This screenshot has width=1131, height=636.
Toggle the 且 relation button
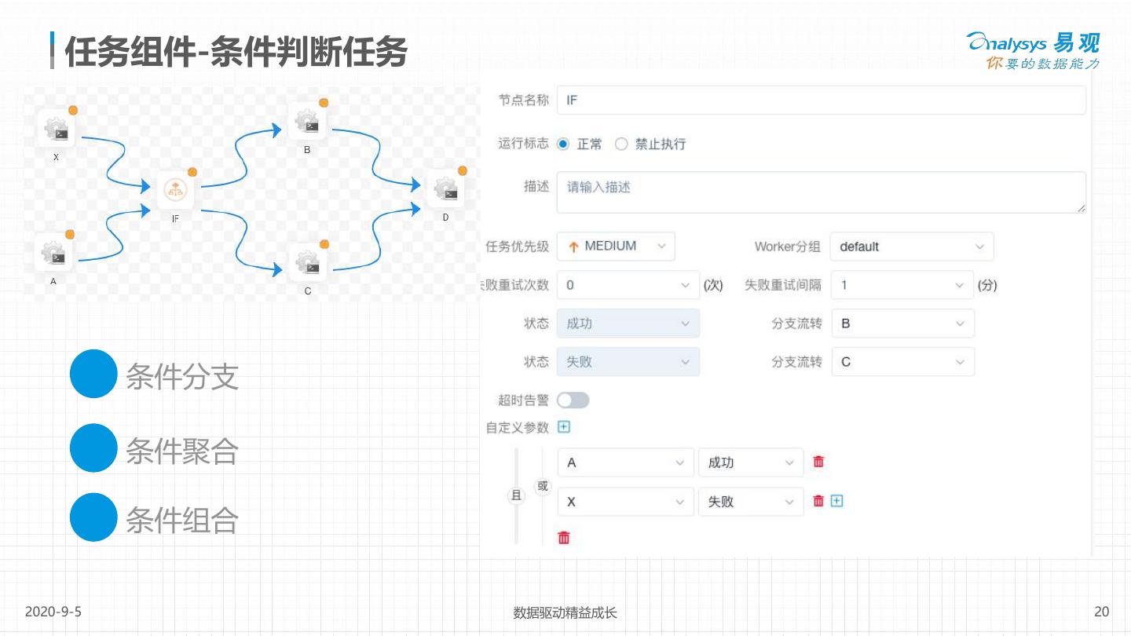[x=516, y=495]
